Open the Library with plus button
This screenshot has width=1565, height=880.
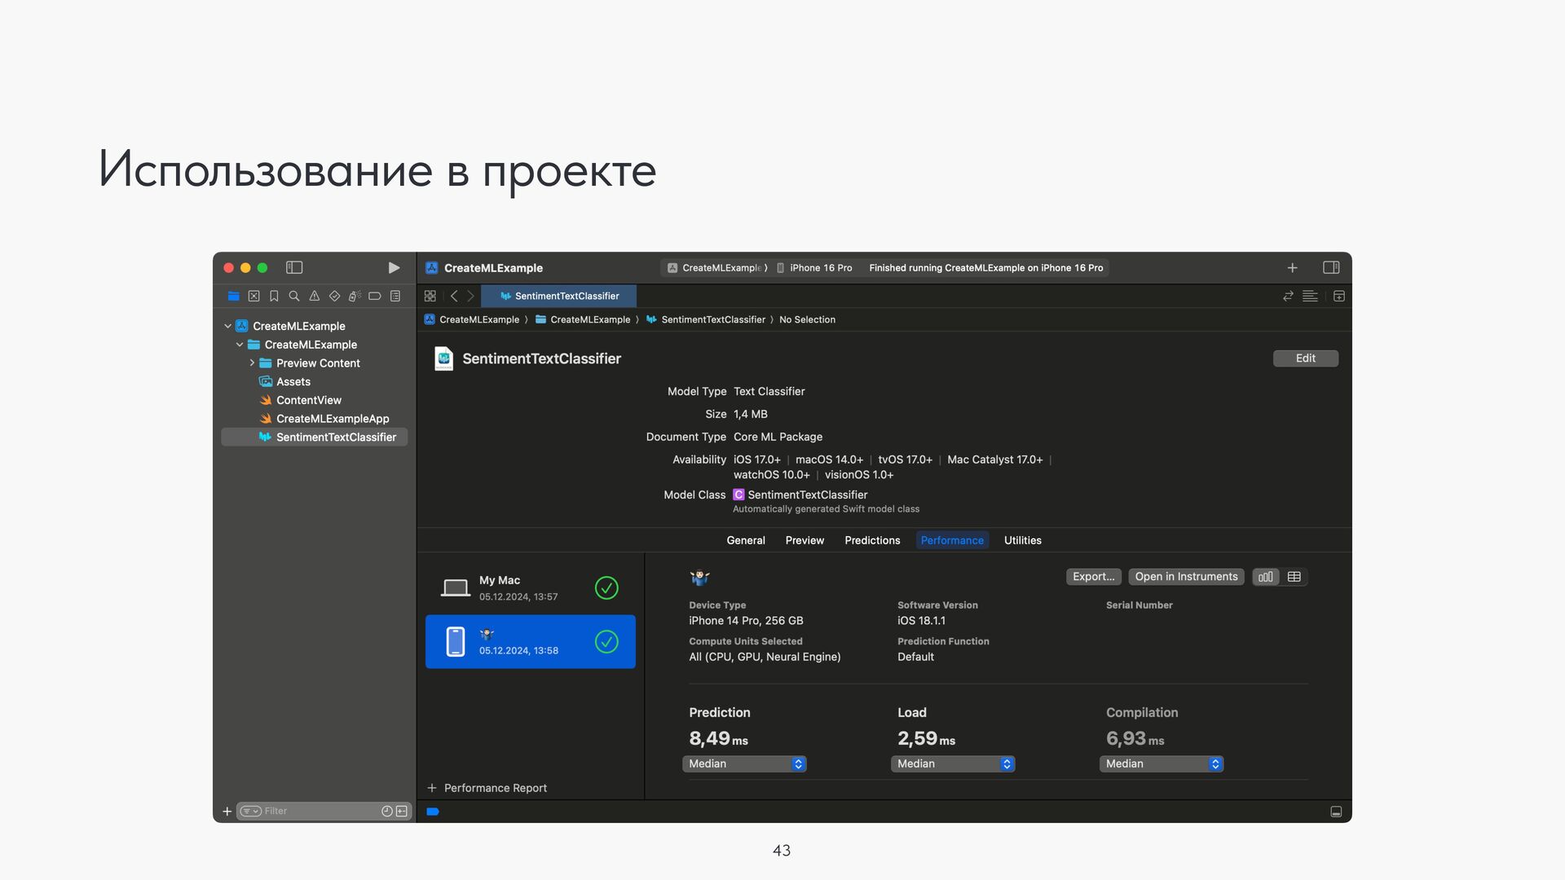click(x=1292, y=267)
